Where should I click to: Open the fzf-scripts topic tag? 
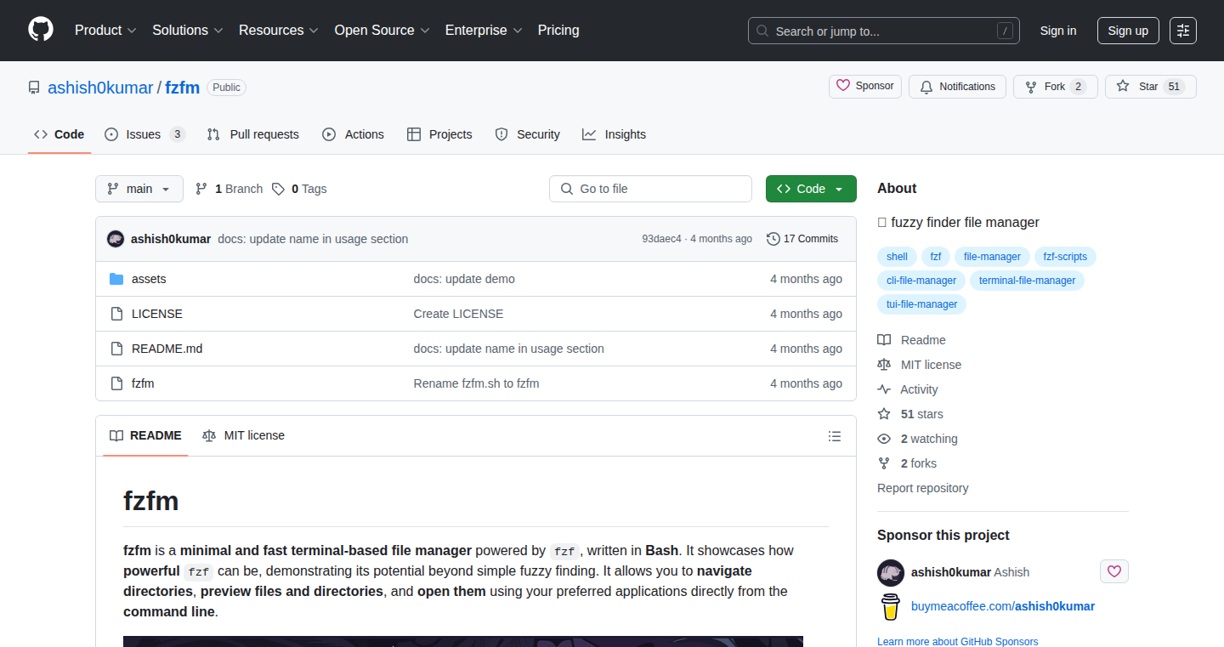[x=1065, y=257]
